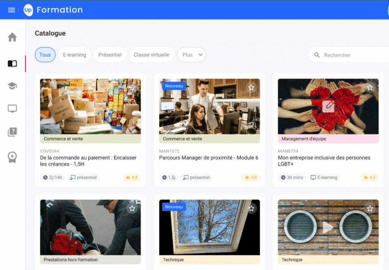Favorite the Parcours Manager de proximité course

point(251,88)
